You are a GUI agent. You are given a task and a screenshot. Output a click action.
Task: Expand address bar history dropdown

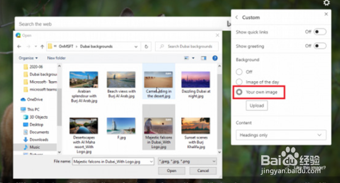(x=136, y=46)
